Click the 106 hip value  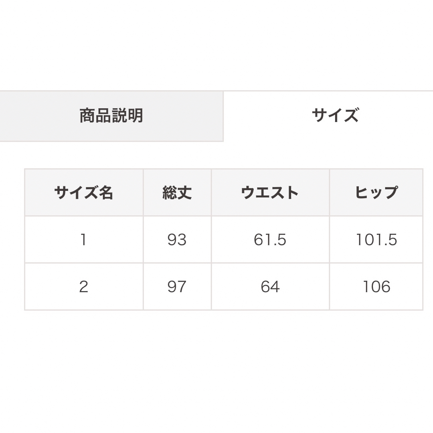click(376, 287)
